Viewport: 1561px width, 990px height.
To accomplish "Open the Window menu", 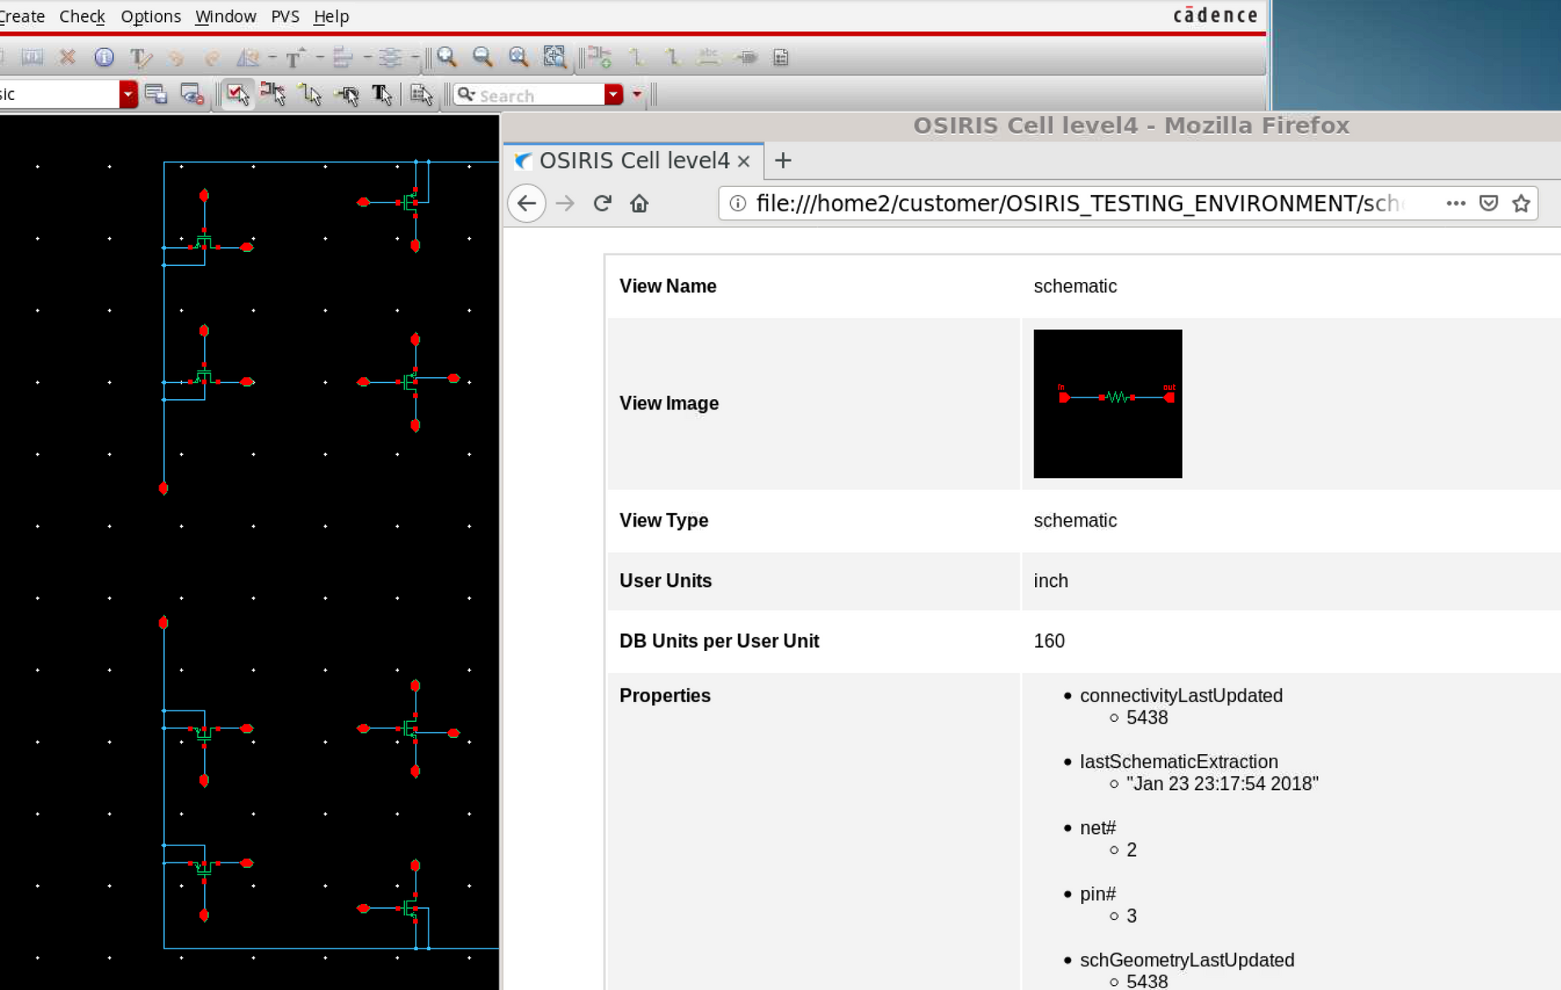I will (x=225, y=16).
